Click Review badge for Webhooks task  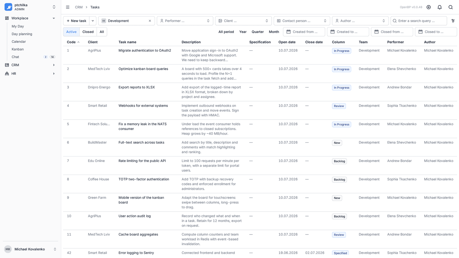339,106
